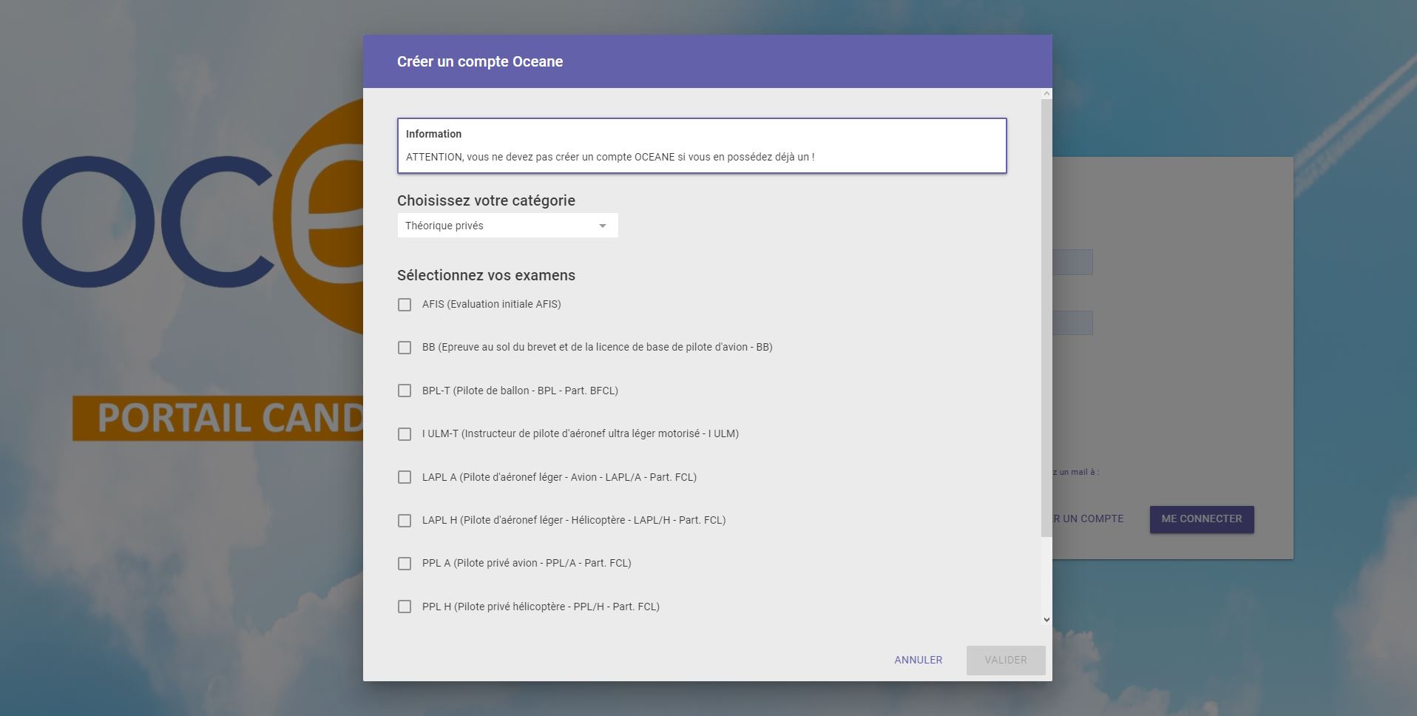Click the ATTENTION compte OCEANE warning text
1417x716 pixels.
pos(610,157)
